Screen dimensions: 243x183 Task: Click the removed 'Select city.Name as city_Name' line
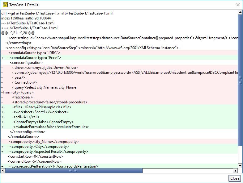pyautogui.click(x=119, y=87)
